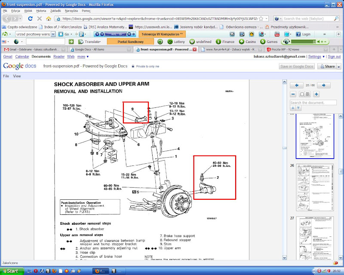The height and width of the screenshot is (275, 344).
Task: Launch Opera from quick launch bar
Action: coord(36,271)
